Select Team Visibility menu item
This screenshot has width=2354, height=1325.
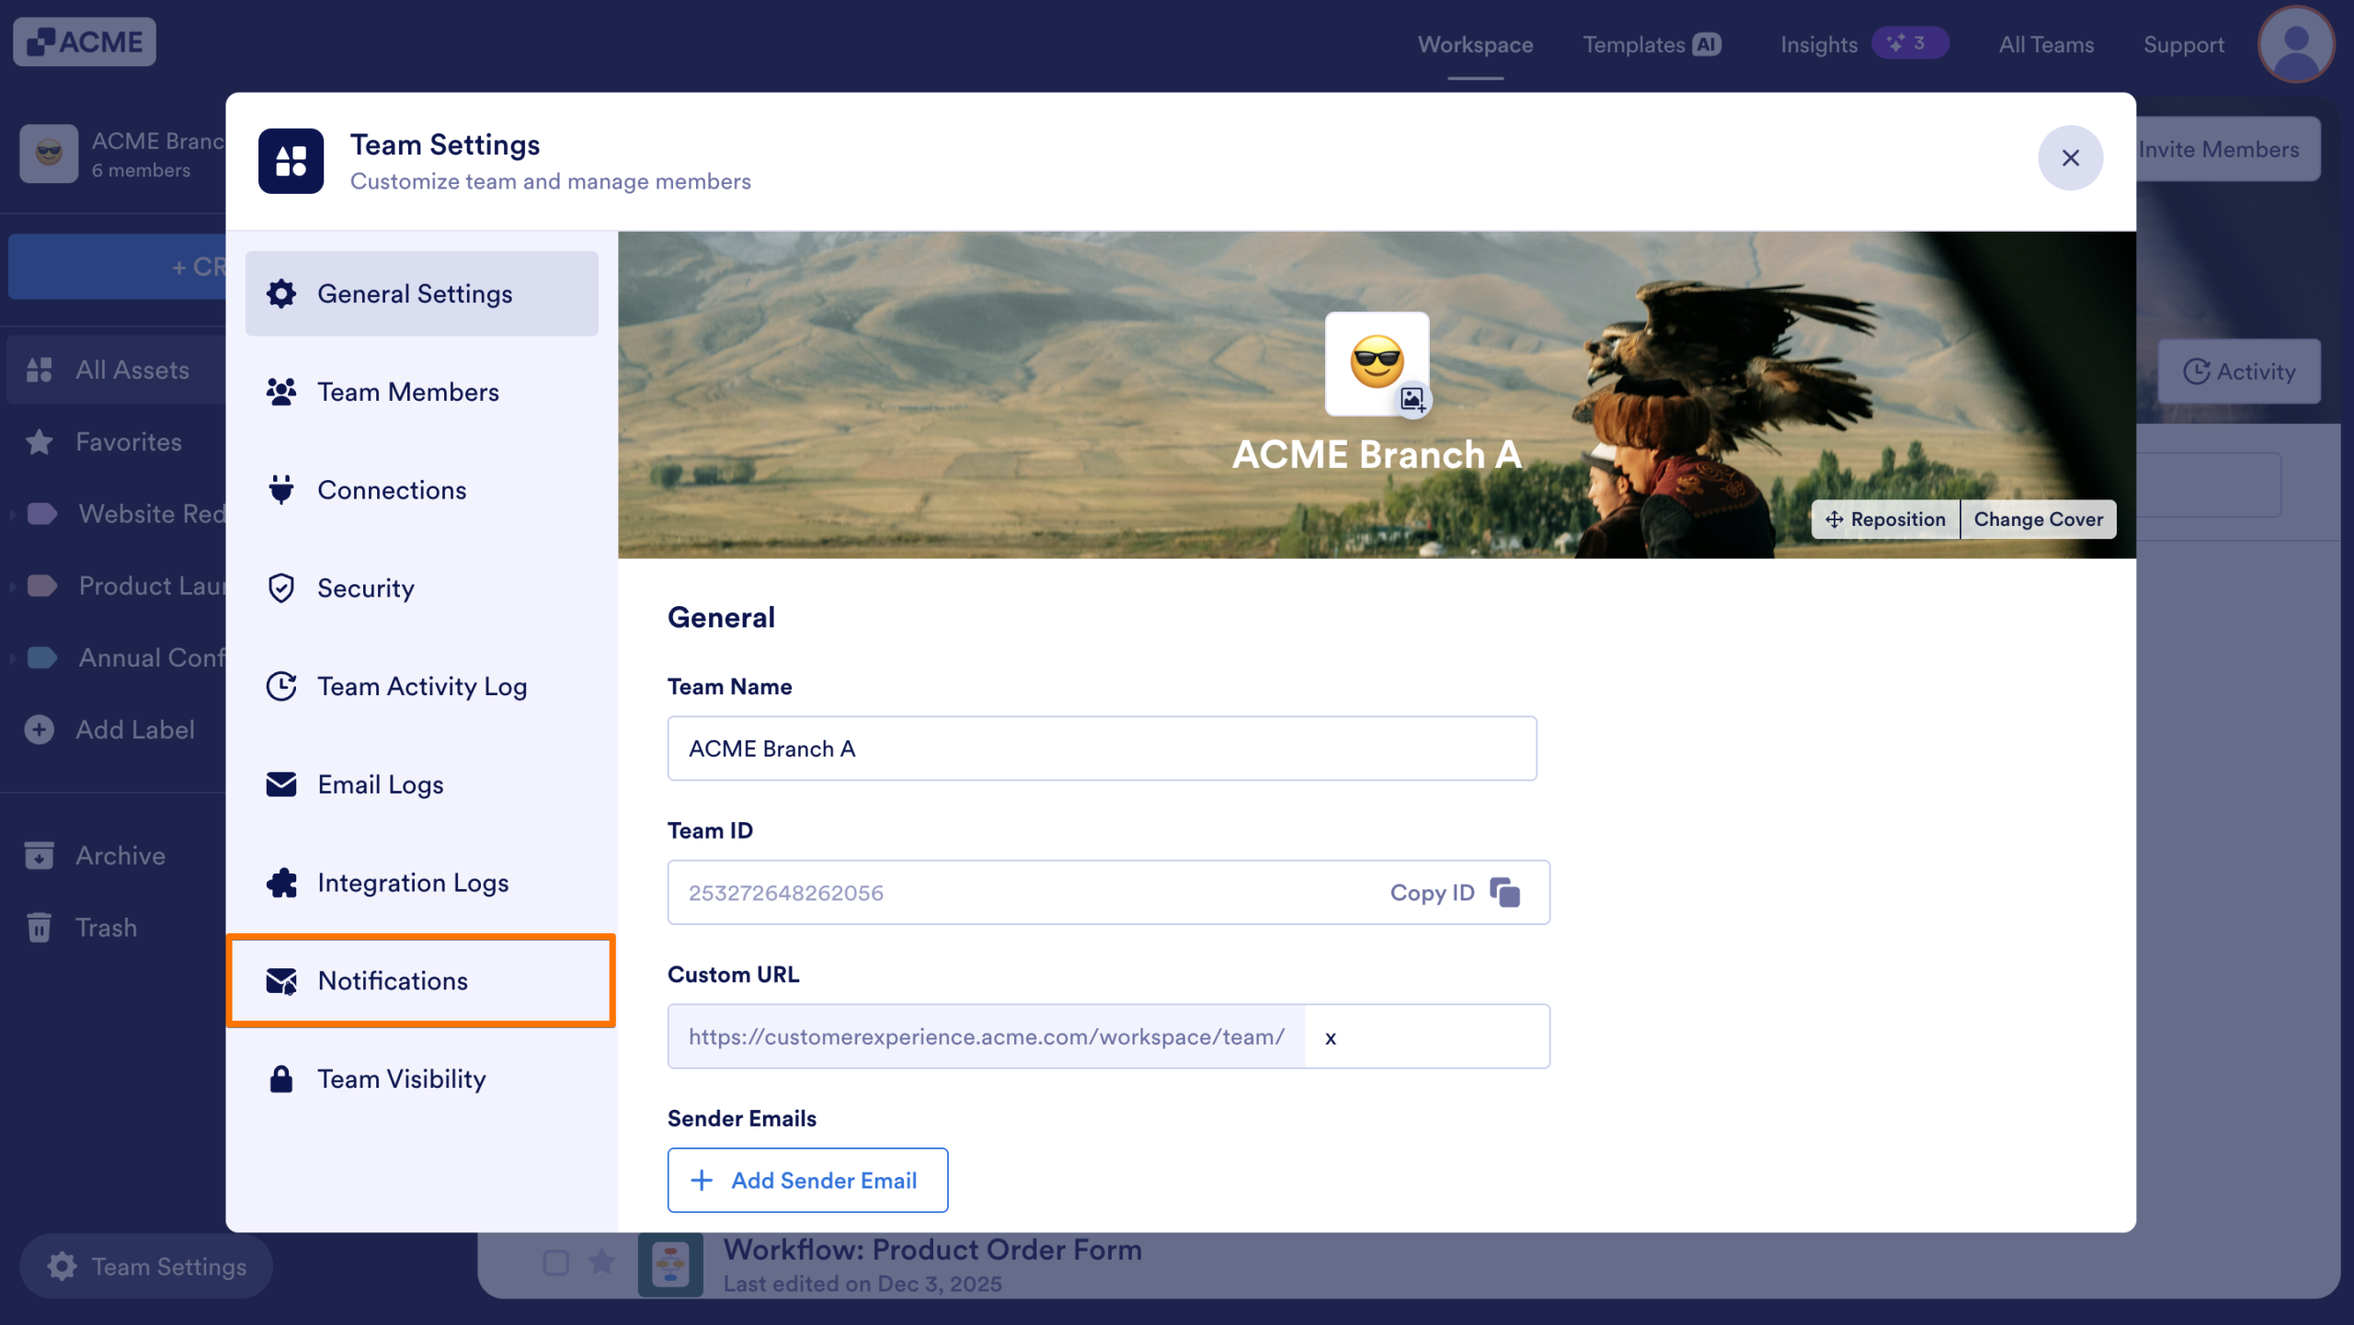pos(422,1079)
